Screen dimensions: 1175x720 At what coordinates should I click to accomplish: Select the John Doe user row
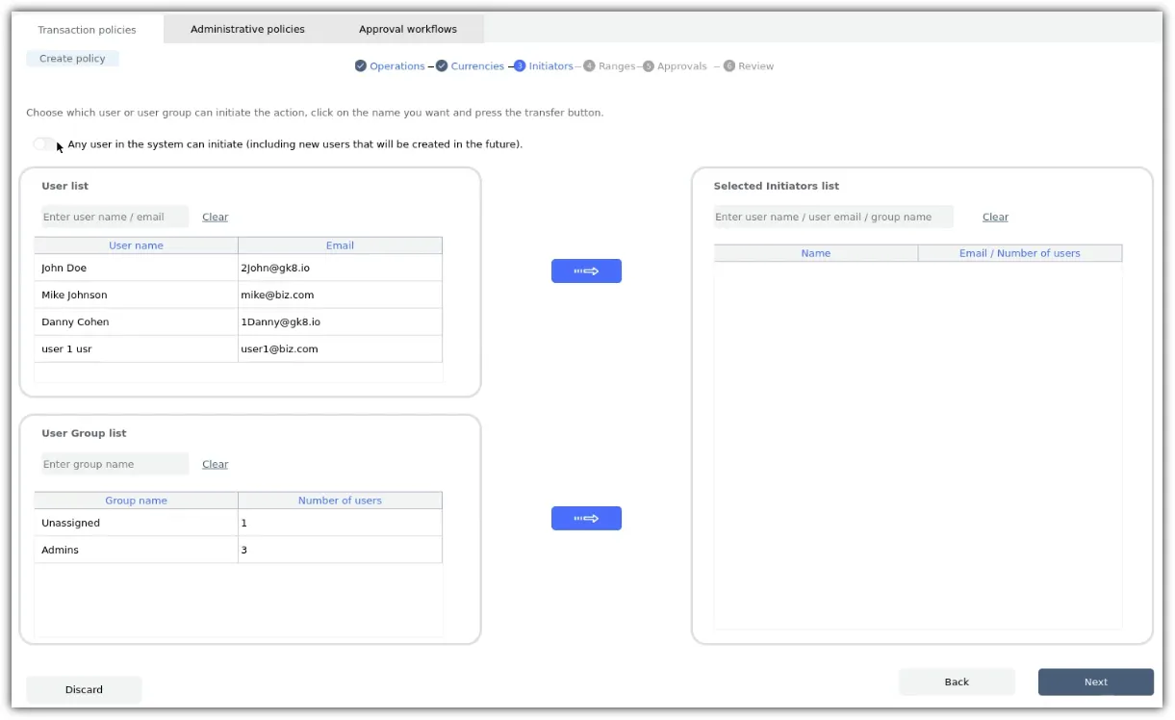click(239, 268)
